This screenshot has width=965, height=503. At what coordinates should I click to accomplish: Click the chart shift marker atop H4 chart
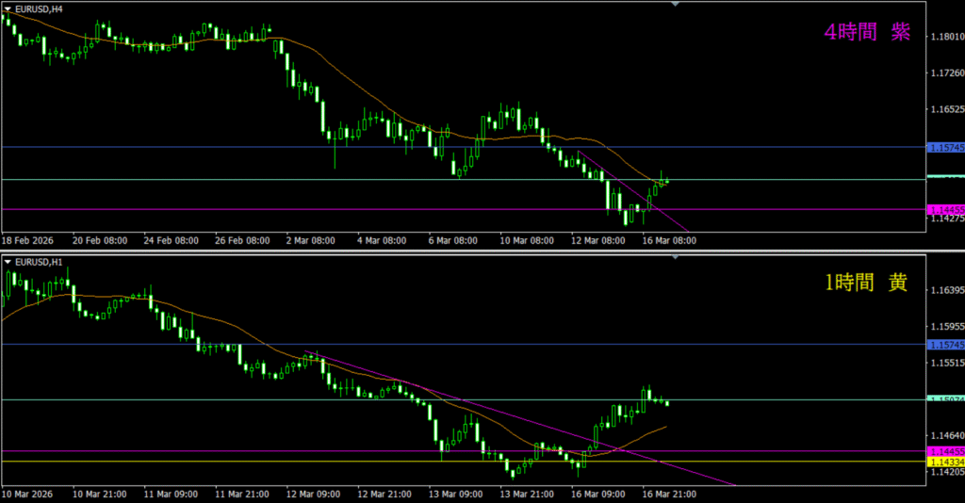(675, 4)
